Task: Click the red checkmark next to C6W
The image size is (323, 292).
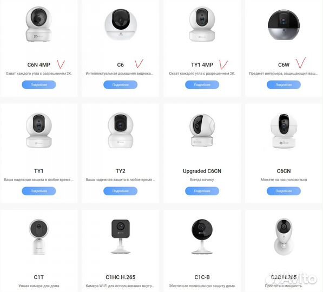Action: (300, 63)
